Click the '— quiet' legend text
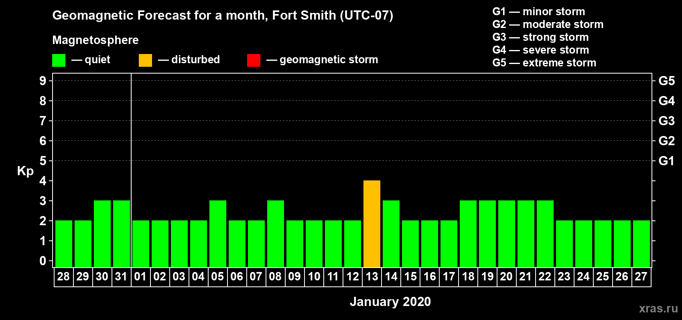This screenshot has height=320, width=682. coord(91,60)
